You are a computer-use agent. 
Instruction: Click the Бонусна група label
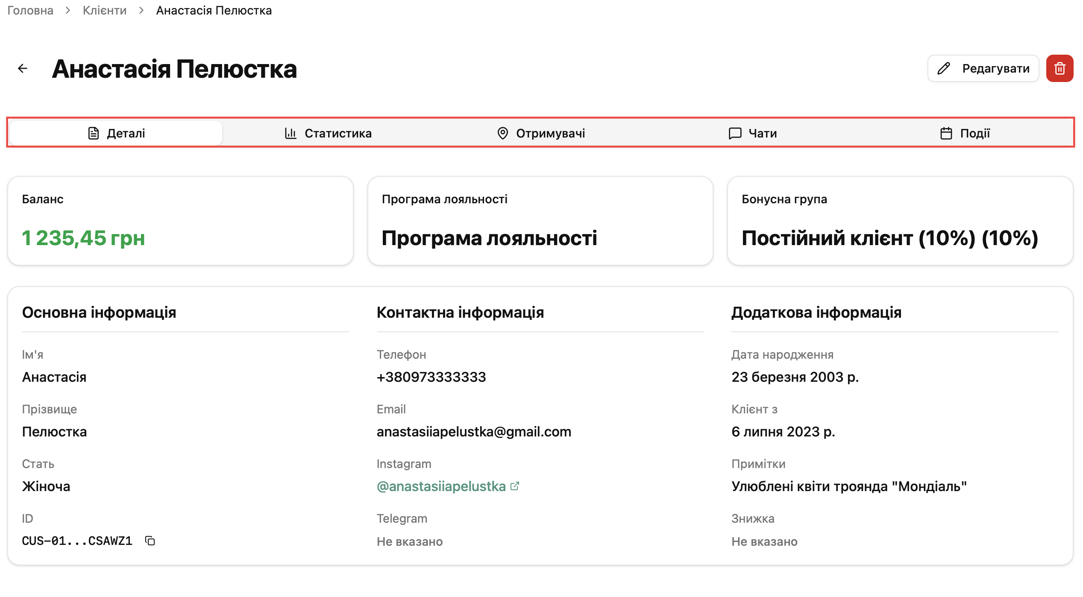coord(784,199)
